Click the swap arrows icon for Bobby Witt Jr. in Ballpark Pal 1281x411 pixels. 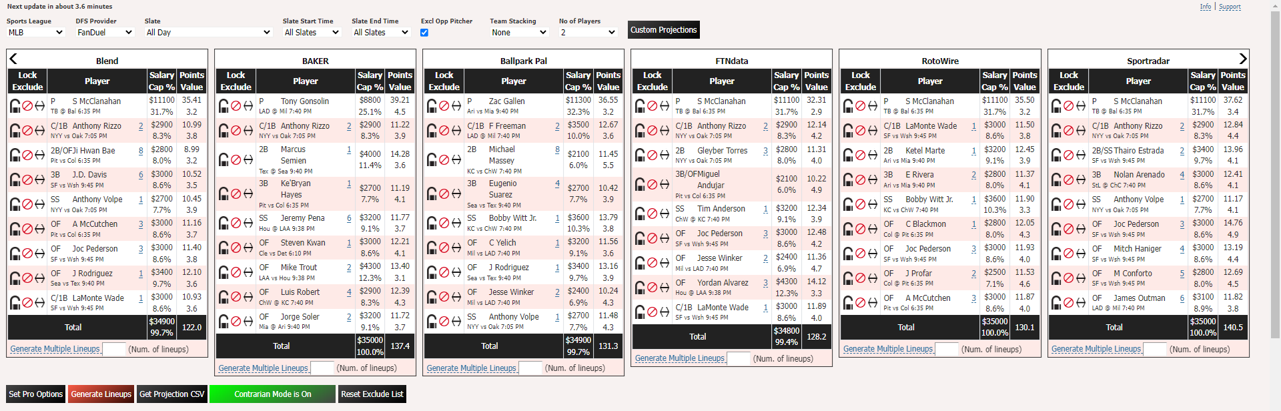click(456, 223)
